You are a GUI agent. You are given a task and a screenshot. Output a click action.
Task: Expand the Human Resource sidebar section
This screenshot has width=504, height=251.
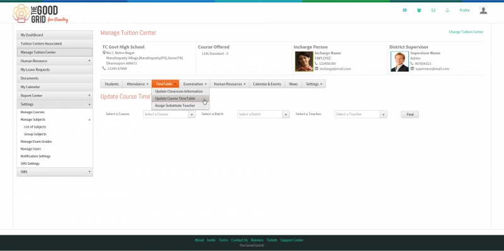pos(55,61)
